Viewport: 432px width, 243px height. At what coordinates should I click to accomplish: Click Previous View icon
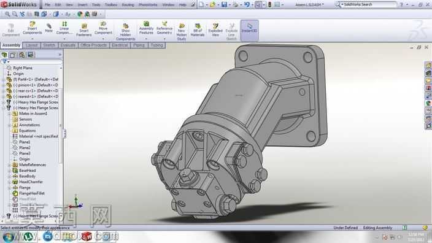pyautogui.click(x=22, y=13)
